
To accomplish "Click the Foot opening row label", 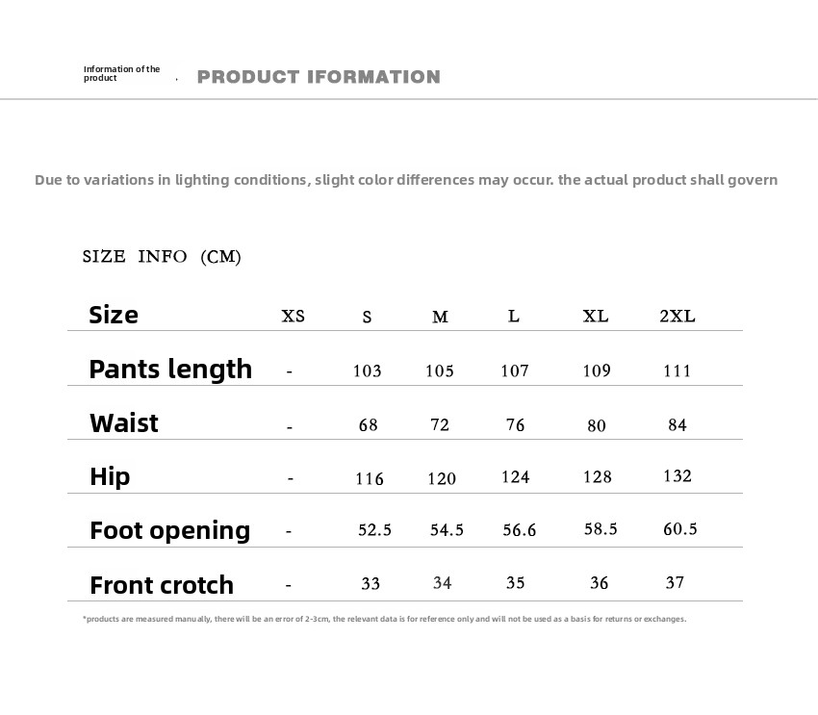I will point(169,530).
